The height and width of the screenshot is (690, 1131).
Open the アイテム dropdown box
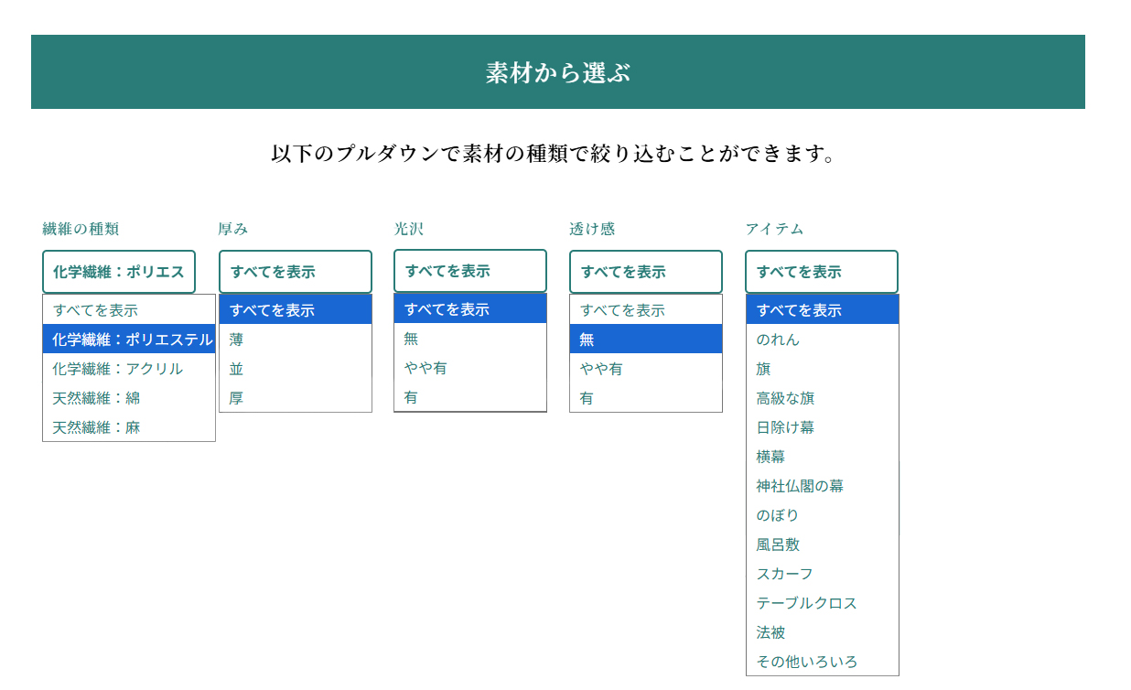click(822, 272)
